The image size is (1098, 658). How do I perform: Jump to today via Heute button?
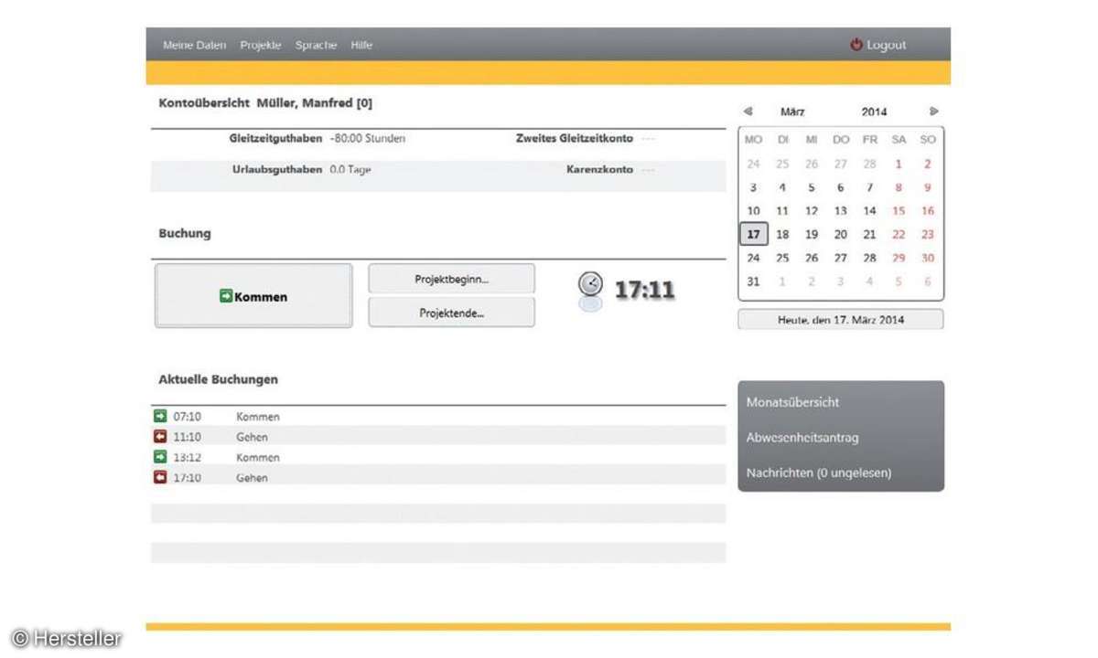click(x=840, y=320)
